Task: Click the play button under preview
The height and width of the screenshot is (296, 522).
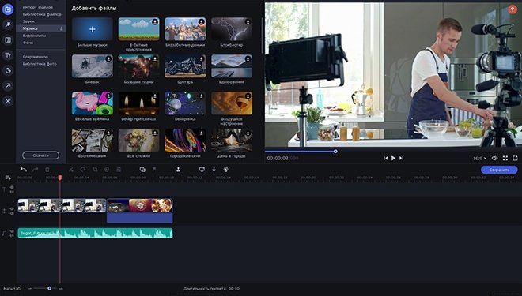Action: point(394,158)
